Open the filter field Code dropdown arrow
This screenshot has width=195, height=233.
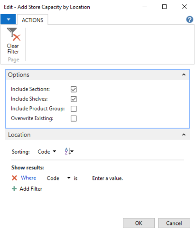point(69,178)
